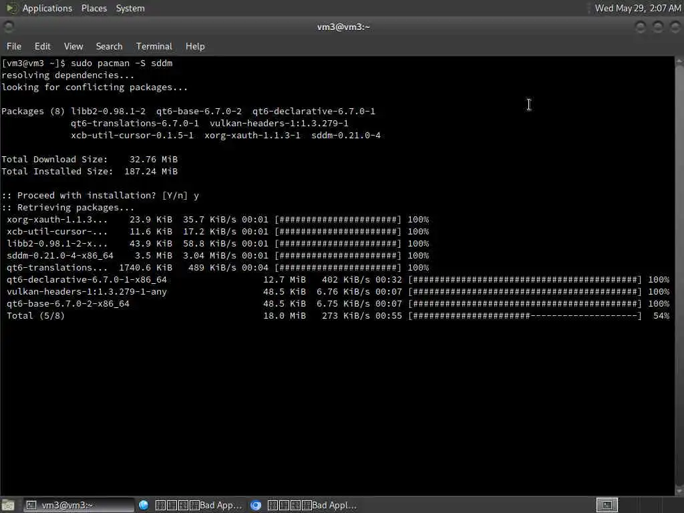This screenshot has width=684, height=513.
Task: Click vulkan-headers-1:1.3.279-1-any row name
Action: (87, 292)
